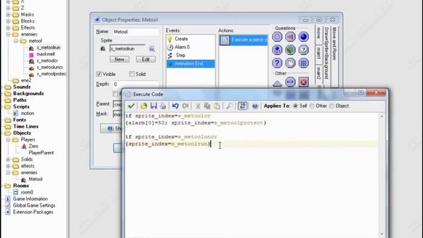The height and width of the screenshot is (238, 423).
Task: Click into the Name field containing Metool
Action: pyautogui.click(x=135, y=32)
